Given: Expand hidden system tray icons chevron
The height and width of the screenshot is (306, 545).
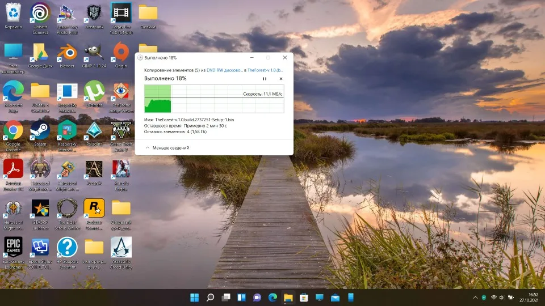Looking at the screenshot, I should 475,297.
